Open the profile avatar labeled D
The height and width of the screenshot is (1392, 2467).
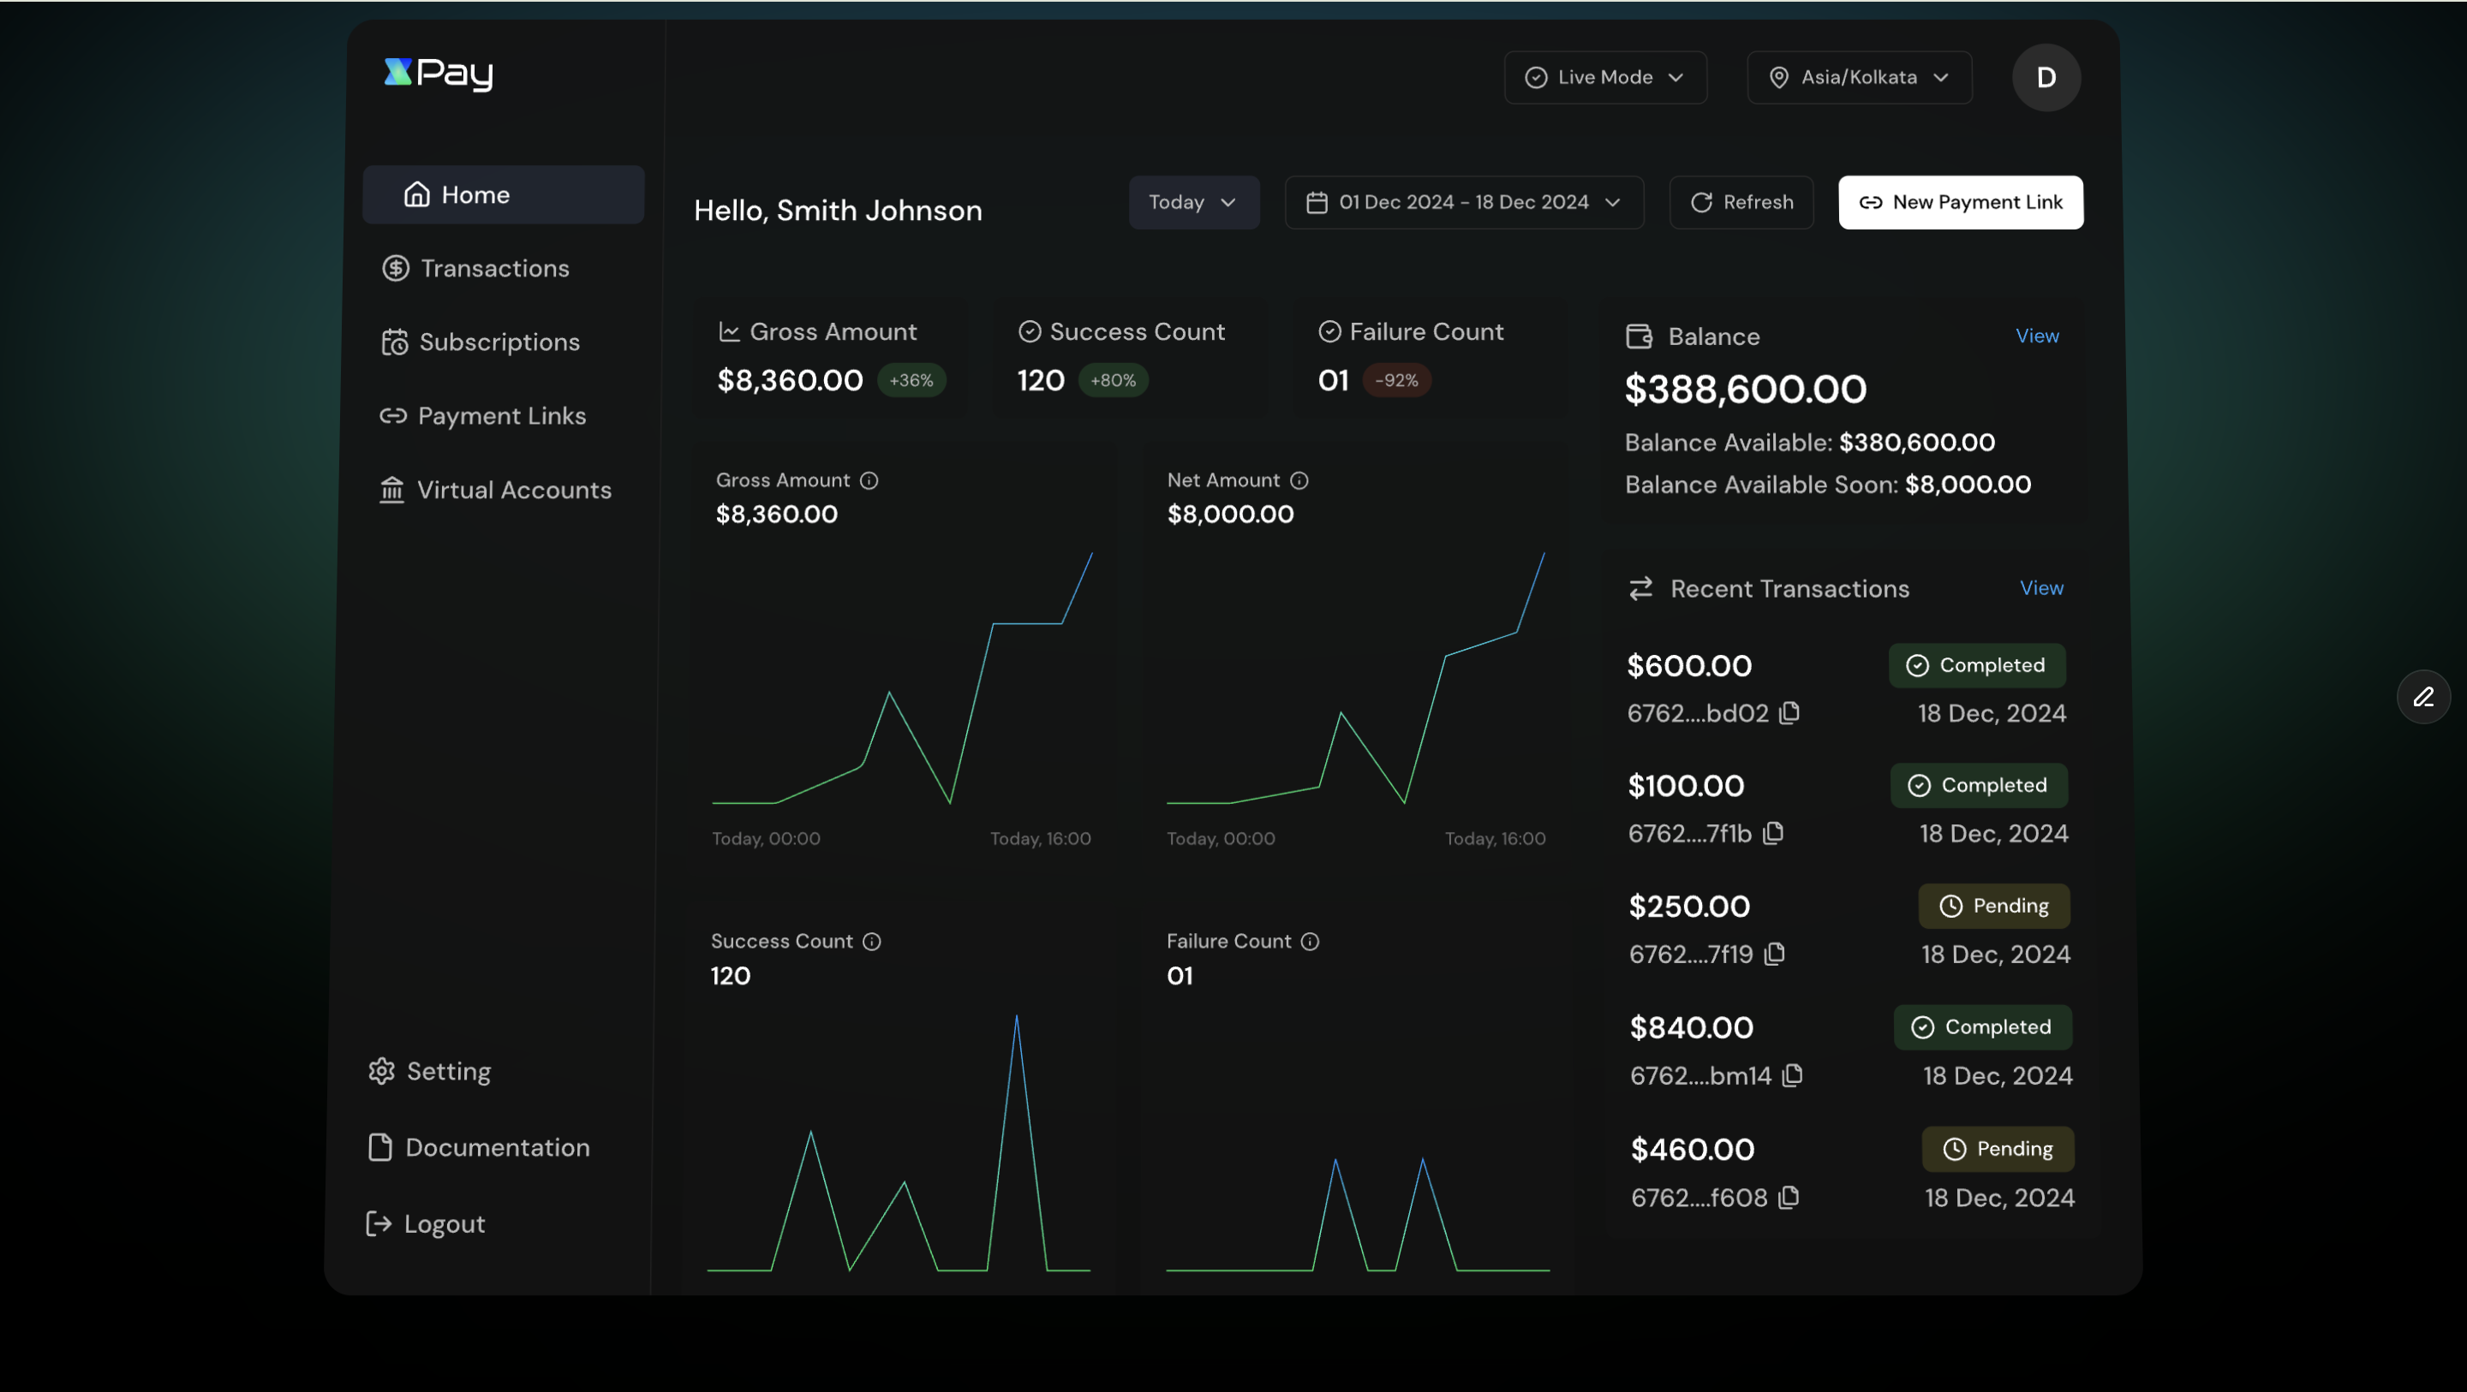[2046, 78]
